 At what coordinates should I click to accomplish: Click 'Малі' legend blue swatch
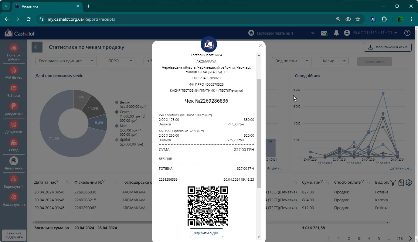pyautogui.click(x=117, y=126)
